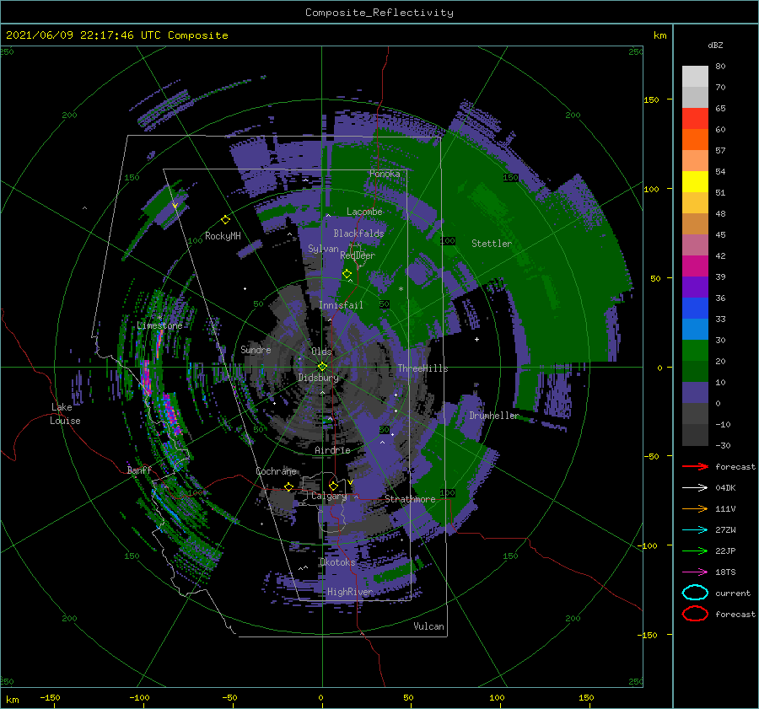759x709 pixels.
Task: Click the Sylvan label on the map
Action: 323,249
